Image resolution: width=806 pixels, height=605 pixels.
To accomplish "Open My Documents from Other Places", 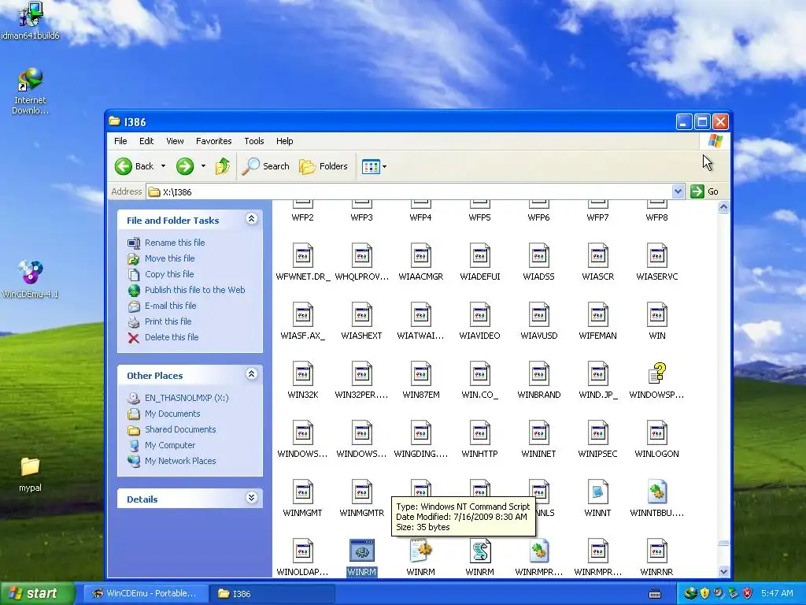I will point(172,414).
